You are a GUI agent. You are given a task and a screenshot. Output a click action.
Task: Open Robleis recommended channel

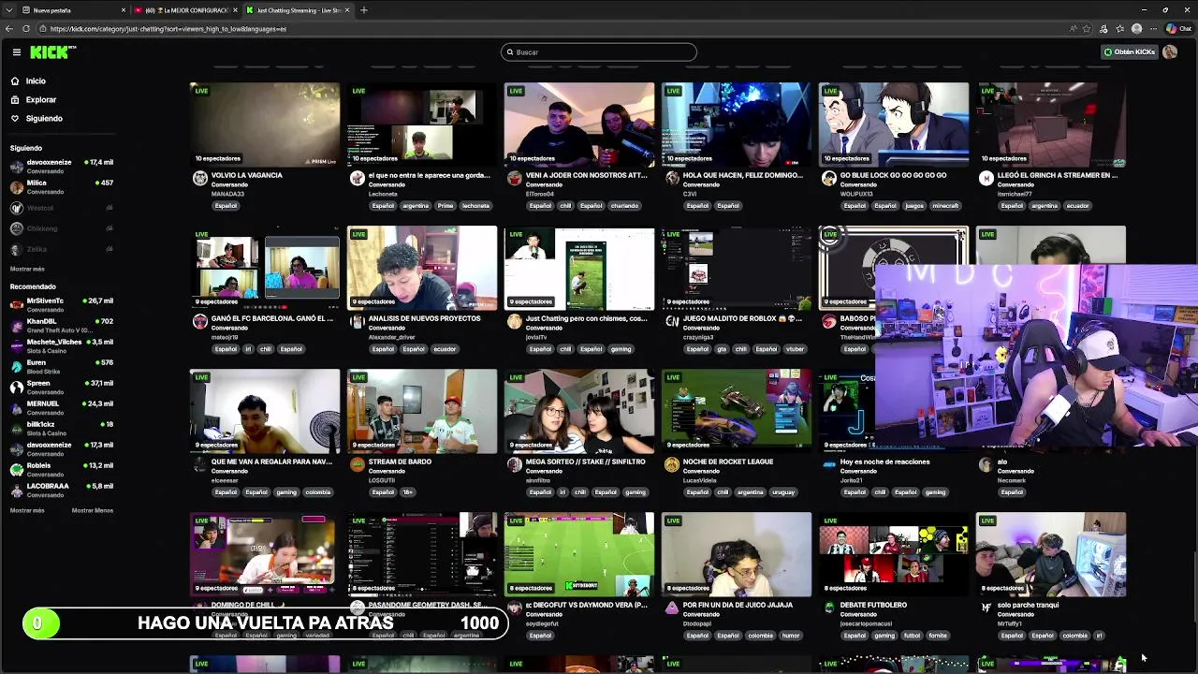tap(61, 470)
